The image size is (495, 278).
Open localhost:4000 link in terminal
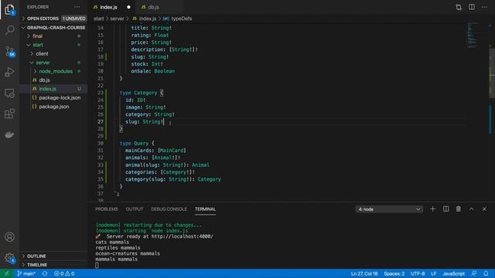click(x=183, y=236)
